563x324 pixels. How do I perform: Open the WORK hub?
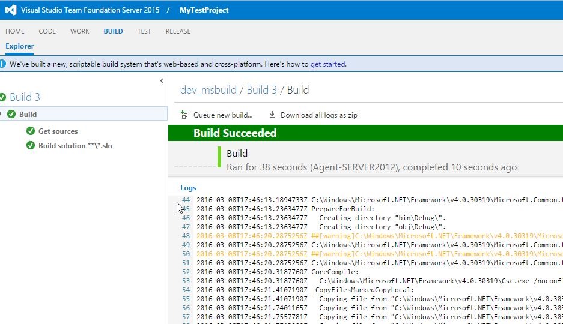point(79,31)
